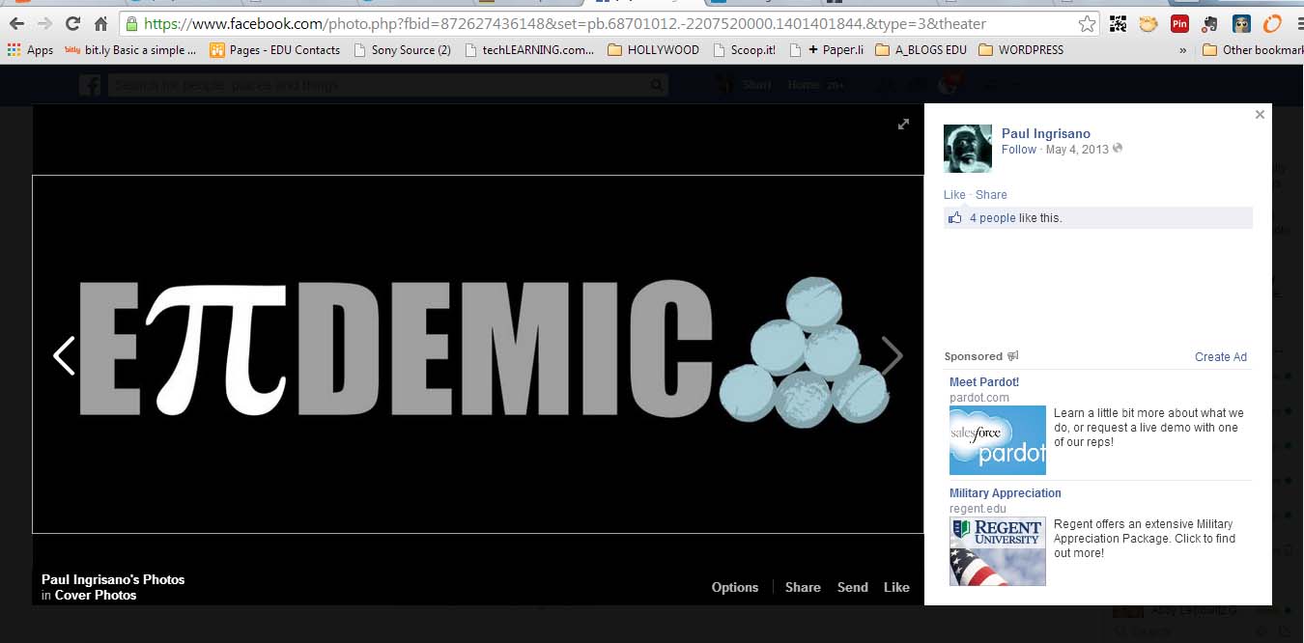Toggle Like under Paul Ingrisano's name
The image size is (1304, 643).
coord(953,194)
